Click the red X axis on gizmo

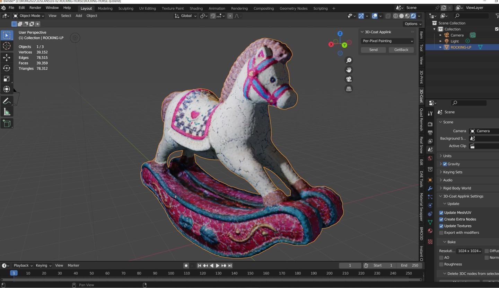tap(331, 44)
